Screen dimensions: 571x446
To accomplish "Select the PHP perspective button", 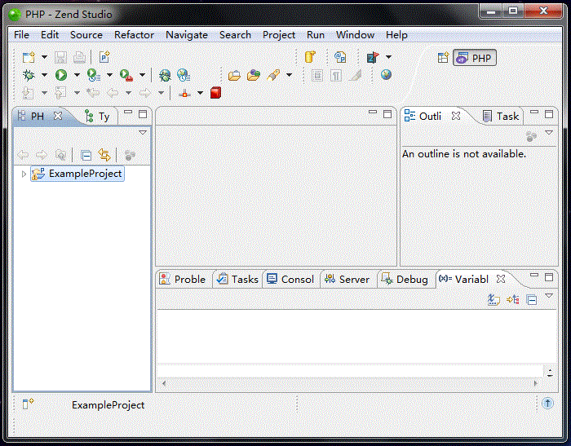I will click(x=475, y=58).
